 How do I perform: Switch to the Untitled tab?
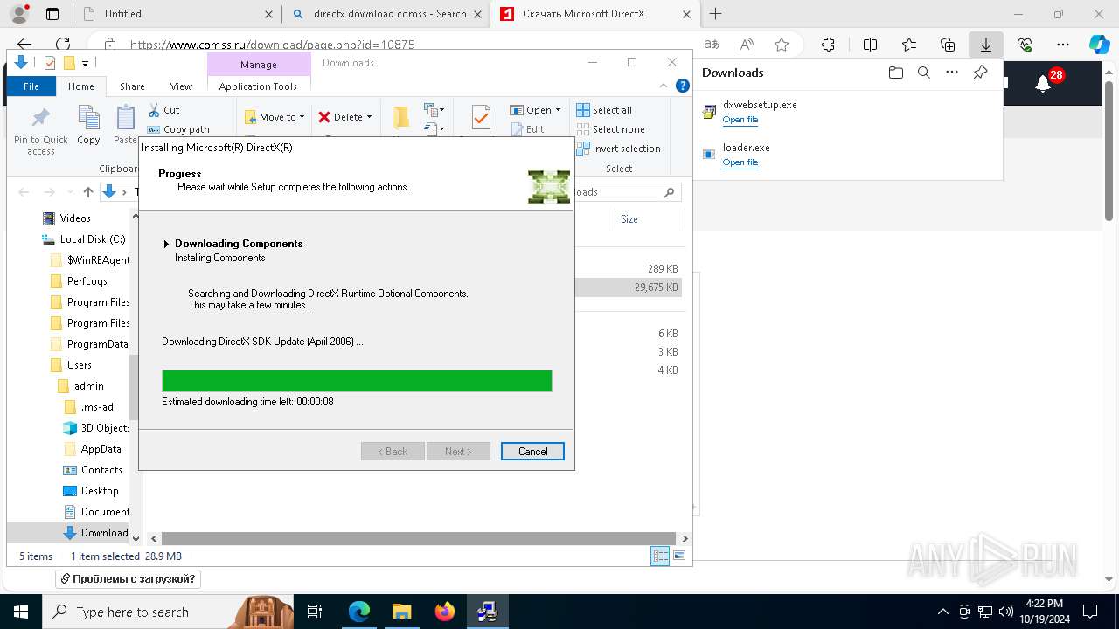click(176, 14)
